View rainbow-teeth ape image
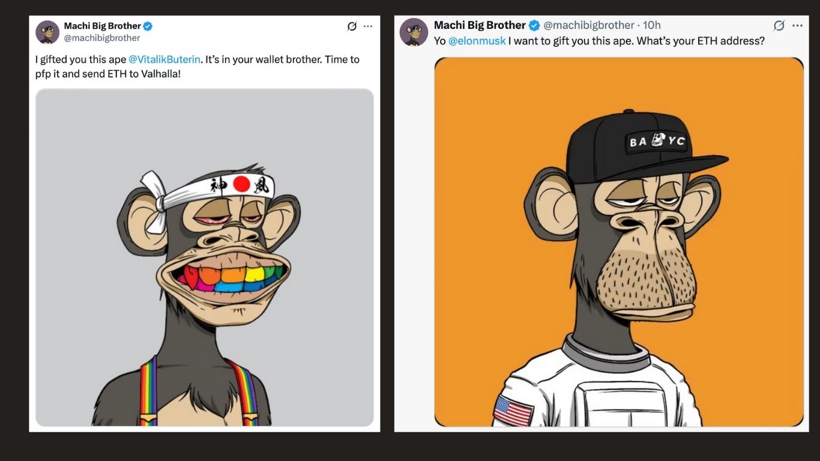820x461 pixels. coord(205,258)
